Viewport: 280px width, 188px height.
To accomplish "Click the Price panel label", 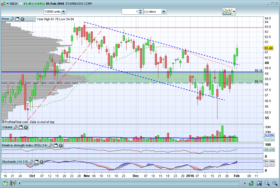I will pyautogui.click(x=5, y=19).
